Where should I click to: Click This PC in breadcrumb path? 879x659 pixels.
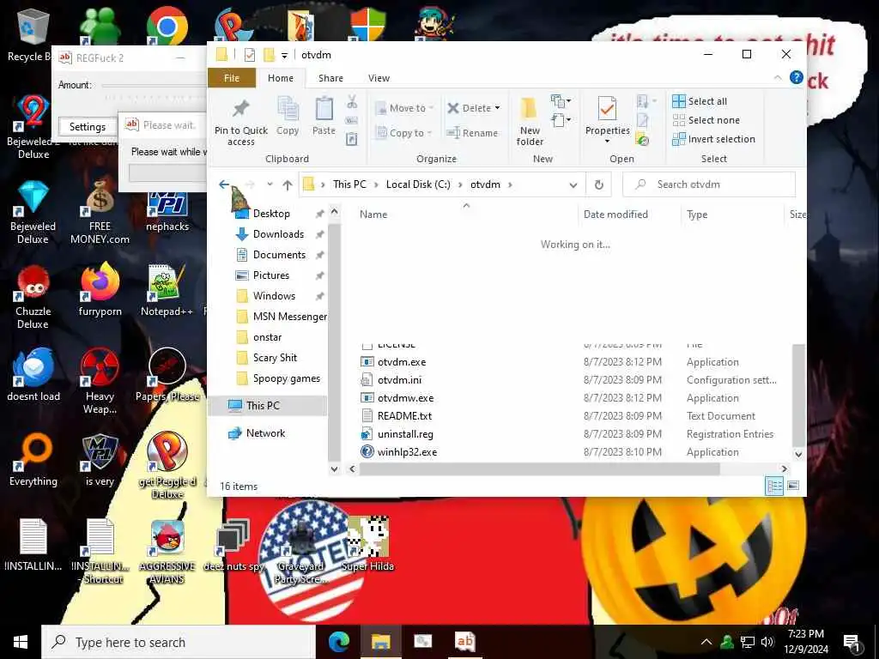coord(349,184)
